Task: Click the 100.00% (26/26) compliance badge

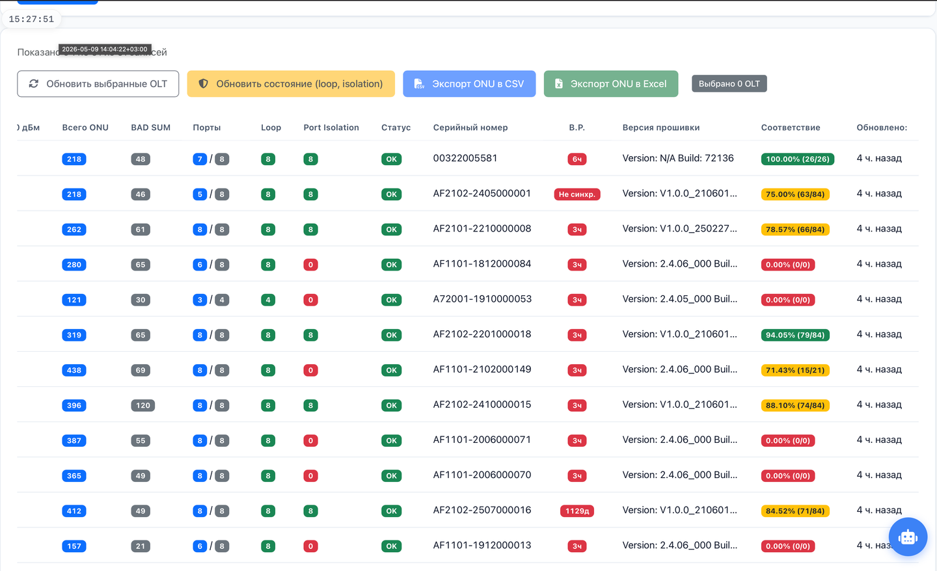Action: (x=798, y=159)
